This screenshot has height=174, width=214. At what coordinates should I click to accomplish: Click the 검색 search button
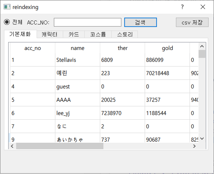click(140, 22)
